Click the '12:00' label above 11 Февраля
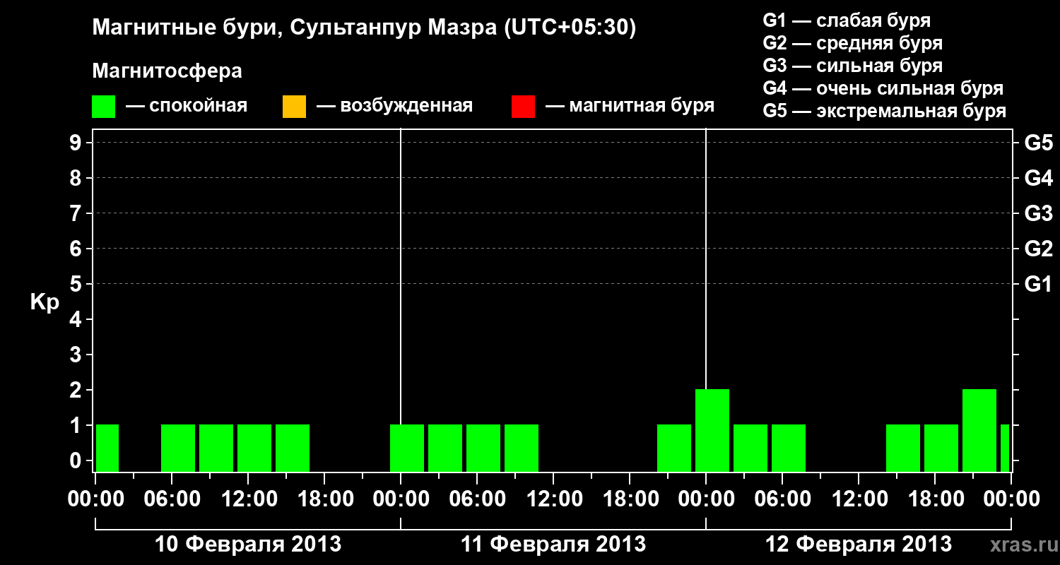The width and height of the screenshot is (1060, 565). coord(553,499)
